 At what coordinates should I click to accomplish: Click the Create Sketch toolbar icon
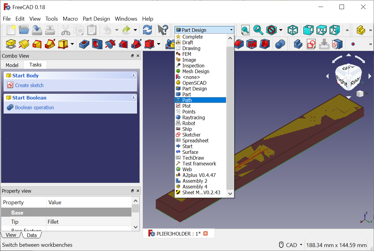311,44
